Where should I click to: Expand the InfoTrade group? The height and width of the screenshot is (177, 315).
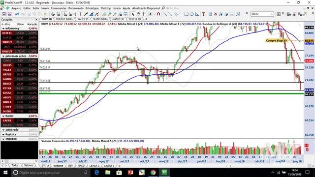[3, 130]
